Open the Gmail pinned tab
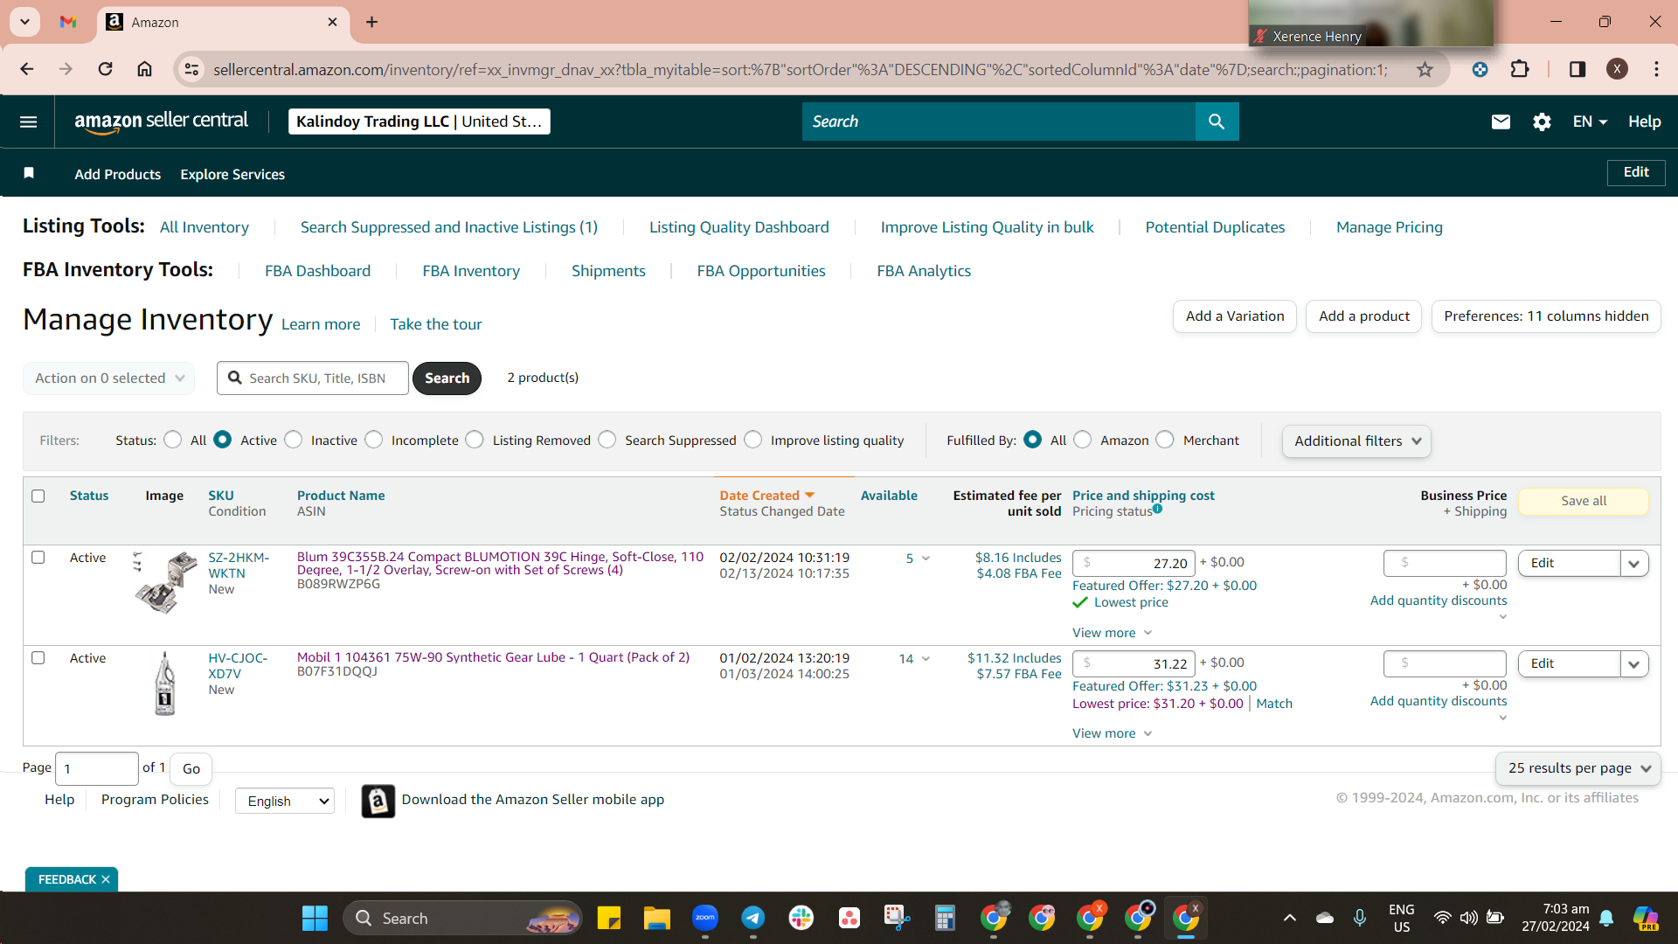This screenshot has width=1678, height=944. point(68,22)
